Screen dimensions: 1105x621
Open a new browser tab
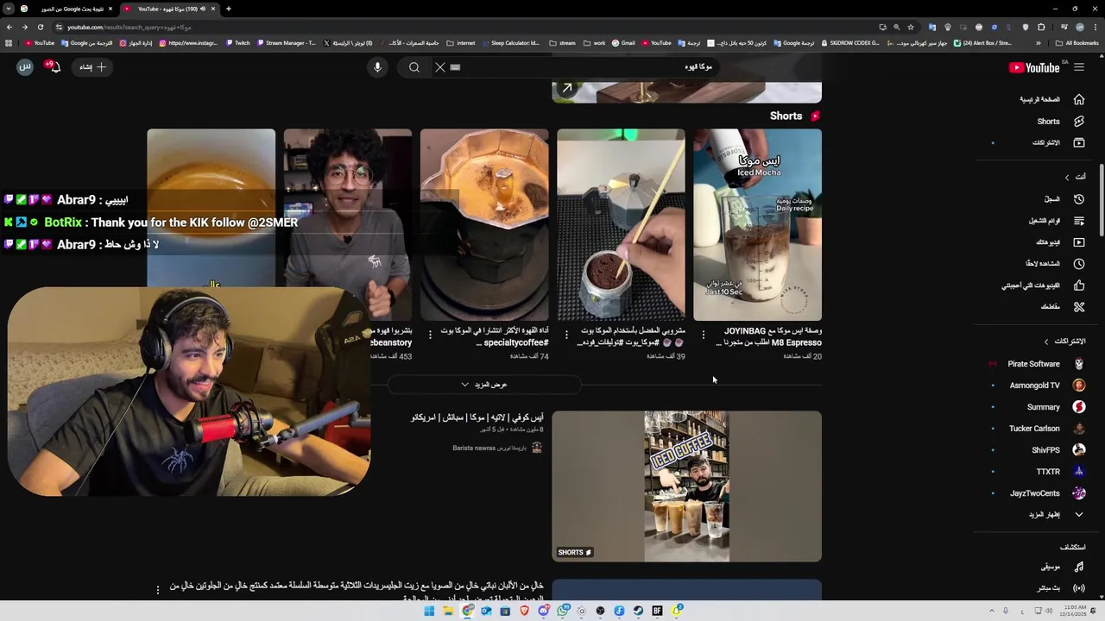(228, 9)
